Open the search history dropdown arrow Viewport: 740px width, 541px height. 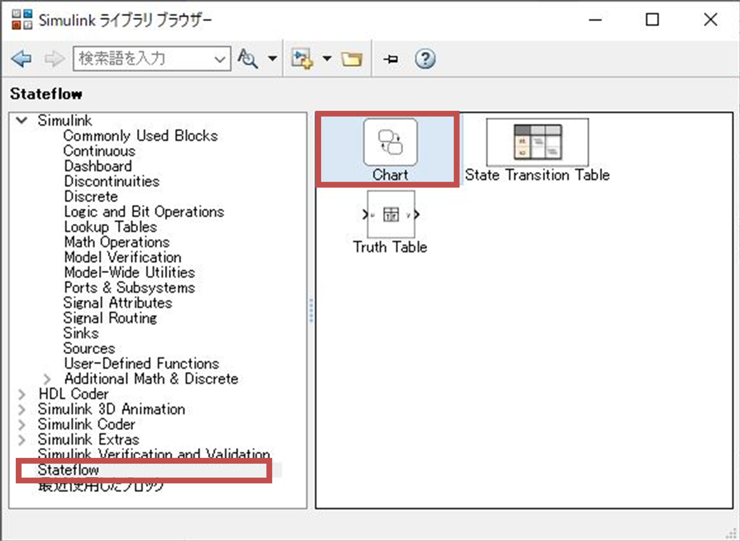pyautogui.click(x=219, y=59)
